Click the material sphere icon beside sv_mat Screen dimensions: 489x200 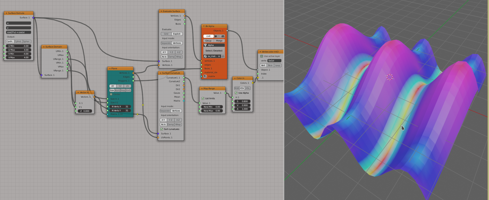tap(205, 56)
